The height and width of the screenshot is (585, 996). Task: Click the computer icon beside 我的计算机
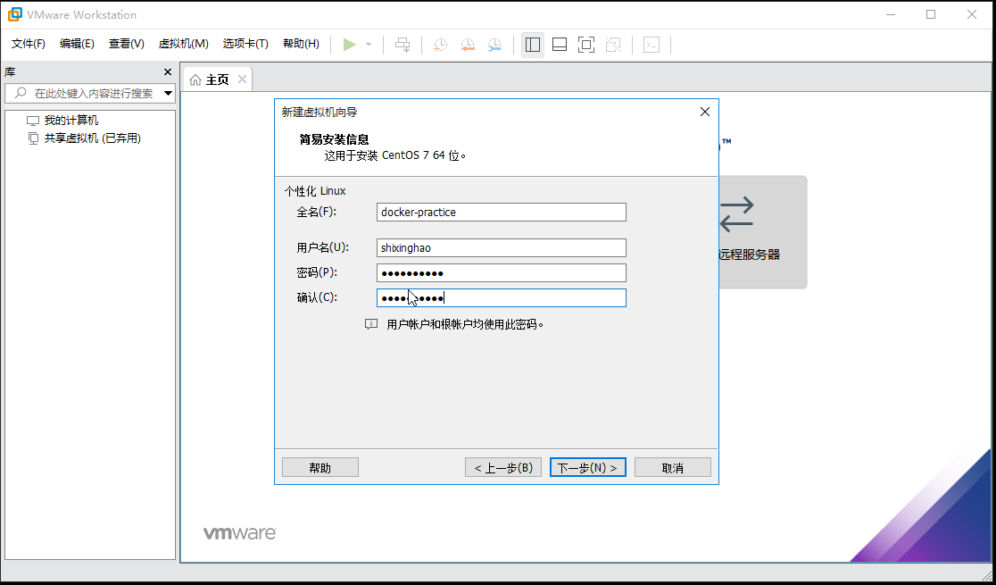point(33,121)
